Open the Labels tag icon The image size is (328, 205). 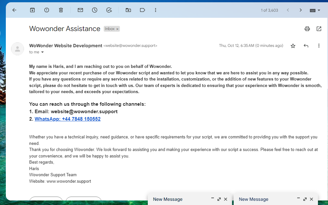pos(143,10)
